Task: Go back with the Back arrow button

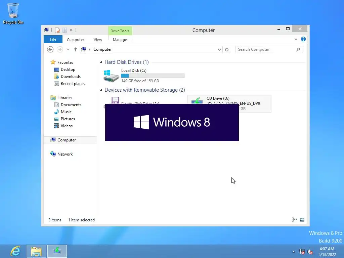Action: pyautogui.click(x=50, y=49)
